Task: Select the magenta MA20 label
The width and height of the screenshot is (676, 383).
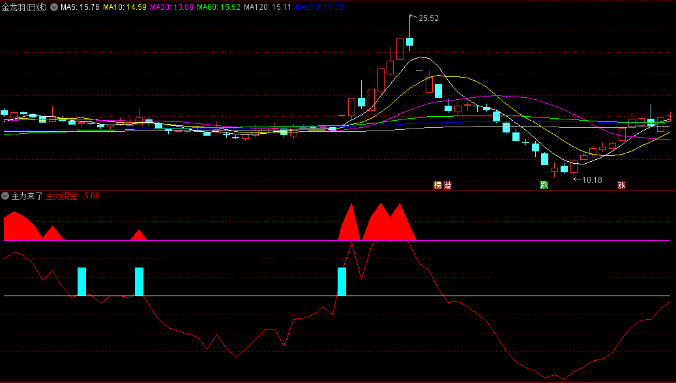Action: click(x=171, y=7)
